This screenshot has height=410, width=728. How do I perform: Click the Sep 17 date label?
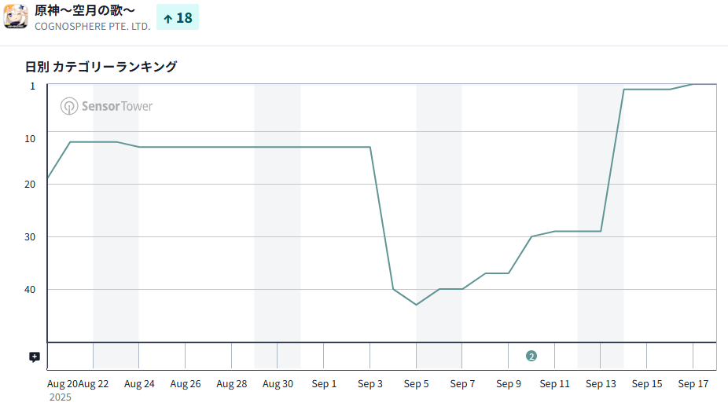pyautogui.click(x=693, y=384)
